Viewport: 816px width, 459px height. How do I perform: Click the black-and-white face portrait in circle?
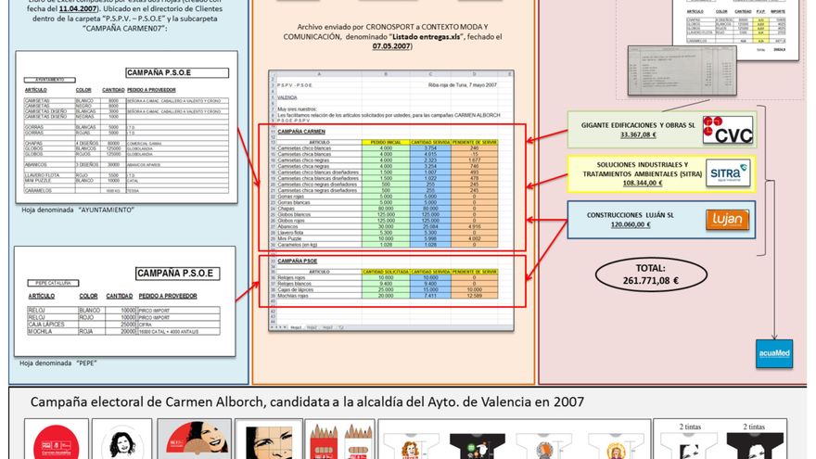click(122, 442)
